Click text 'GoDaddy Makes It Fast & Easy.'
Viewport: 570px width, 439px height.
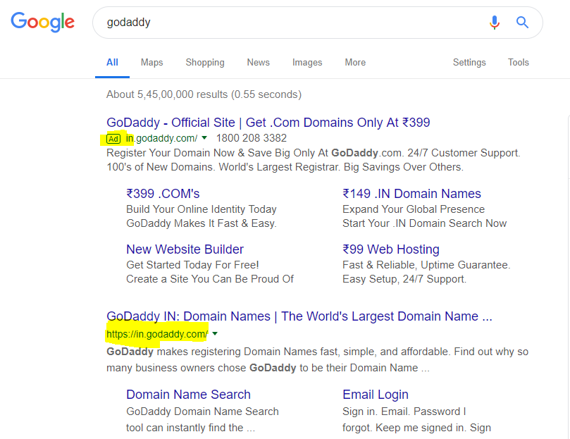202,223
